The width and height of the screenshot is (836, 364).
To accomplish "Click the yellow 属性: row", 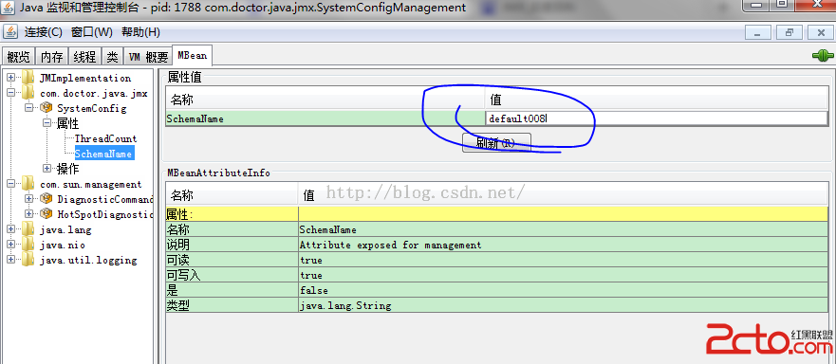I will point(497,214).
